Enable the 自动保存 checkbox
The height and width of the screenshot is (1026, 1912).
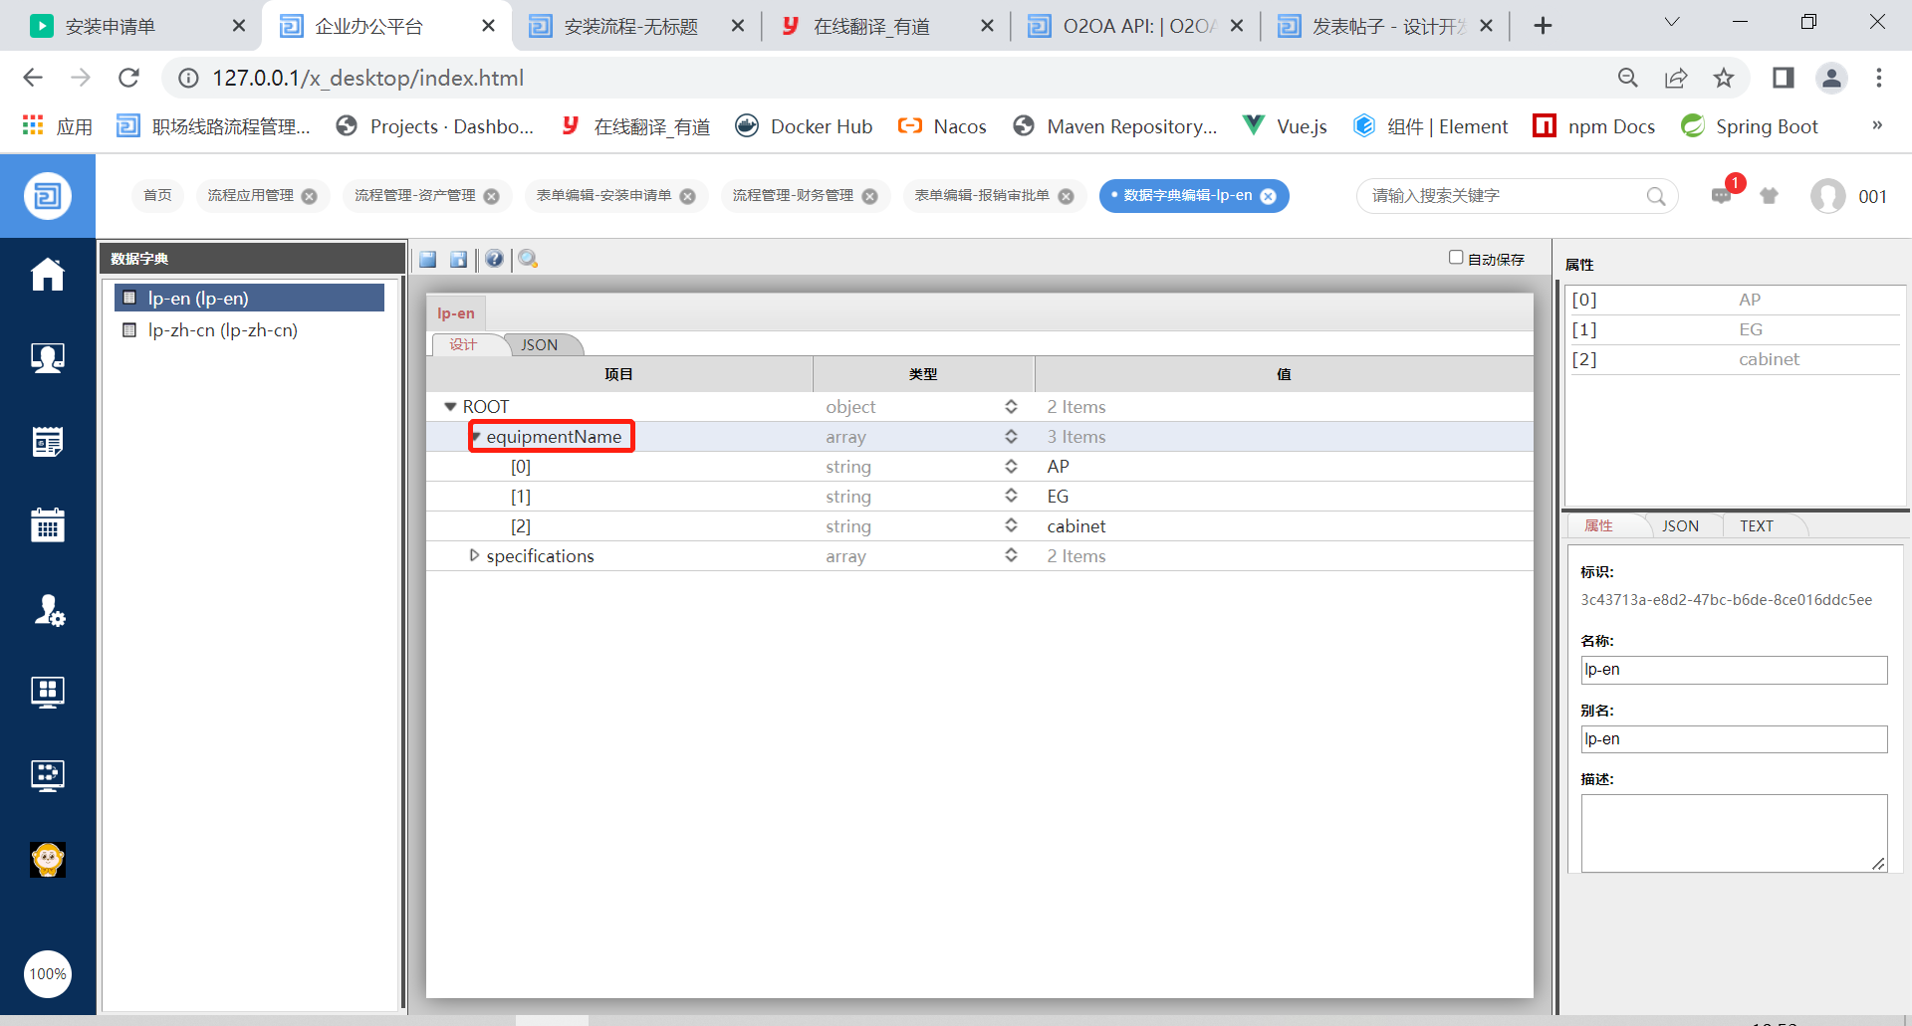[1456, 258]
